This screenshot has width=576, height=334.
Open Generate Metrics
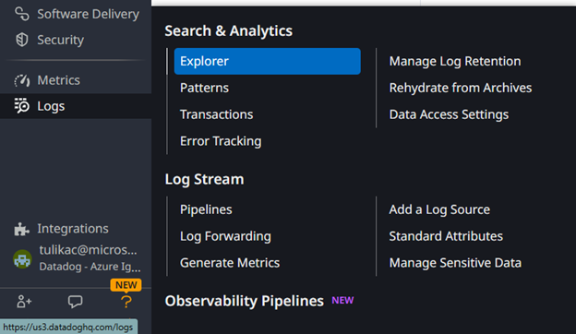pyautogui.click(x=230, y=263)
